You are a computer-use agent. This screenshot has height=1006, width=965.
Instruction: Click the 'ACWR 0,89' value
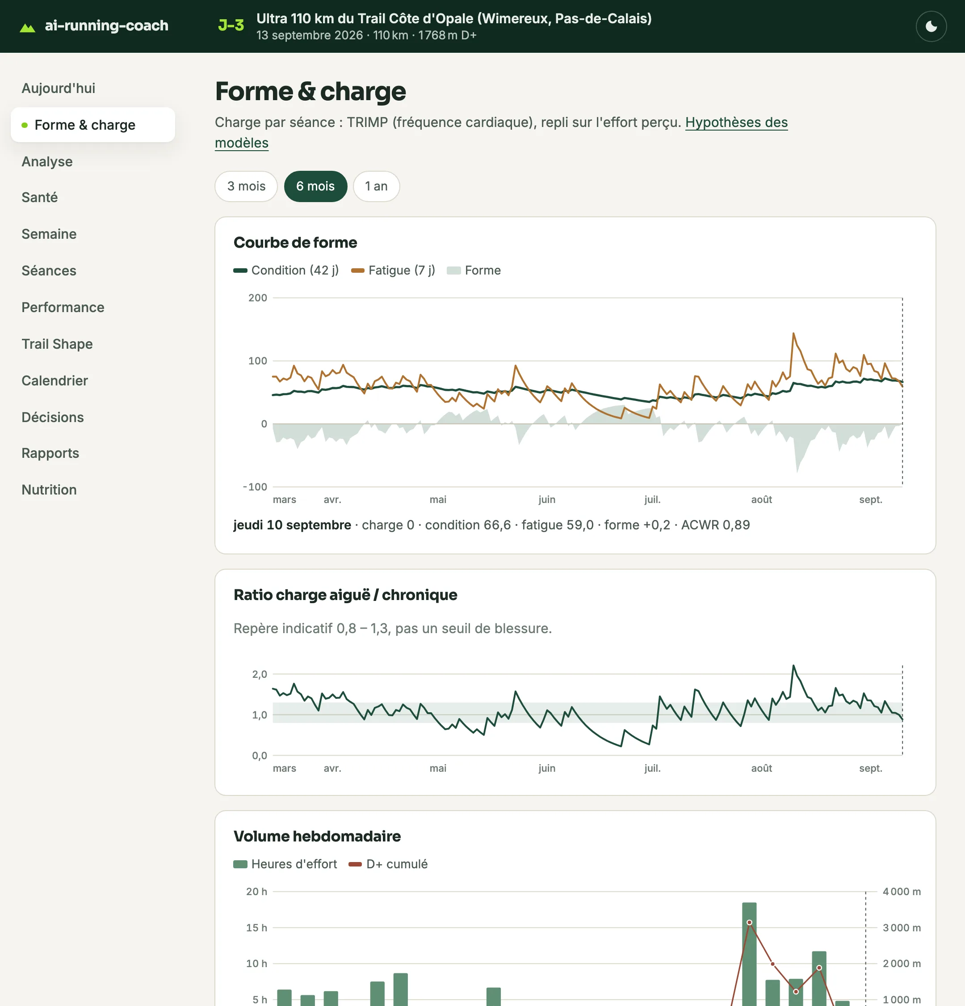715,525
